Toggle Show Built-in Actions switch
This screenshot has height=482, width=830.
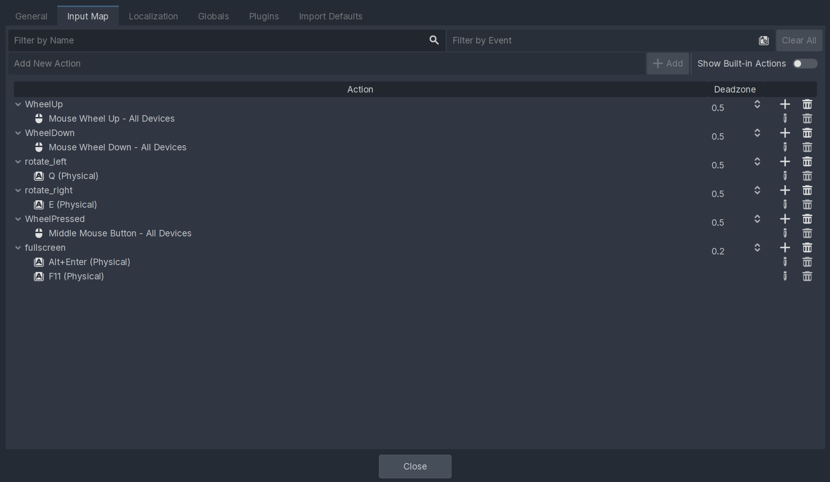point(805,64)
